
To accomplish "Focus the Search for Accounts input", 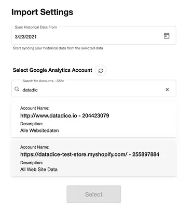I will tap(94, 88).
